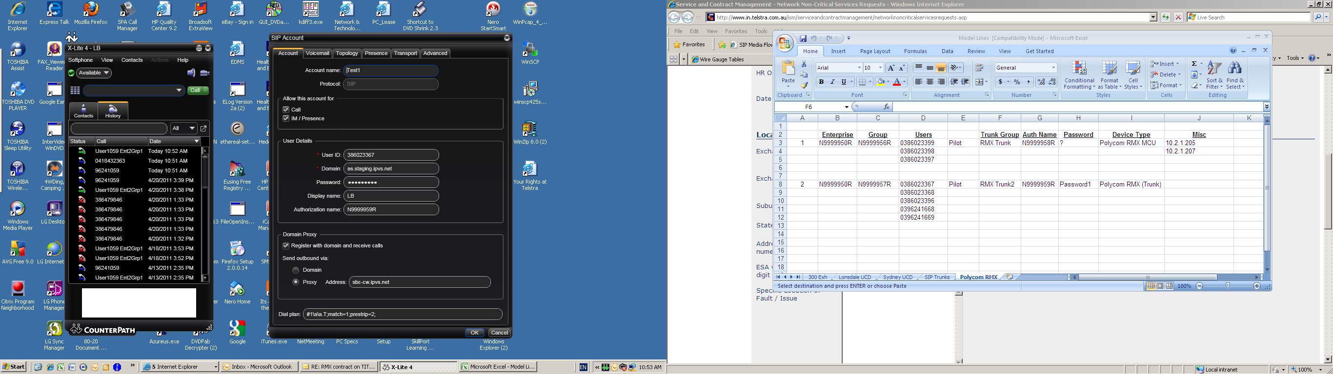Click Favorites button in Internet Explorer
This screenshot has height=374, width=1333.
689,45
